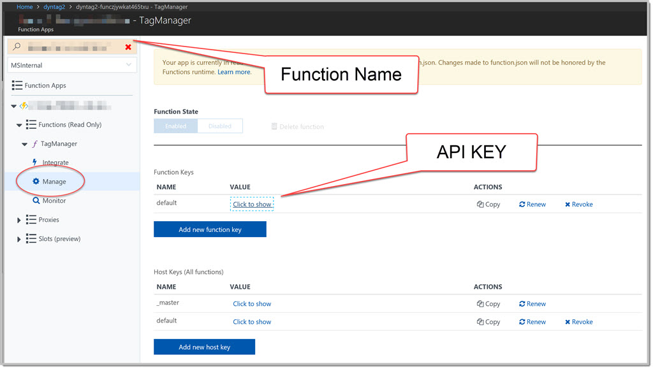Revoke the default host key
This screenshot has width=653, height=369.
pos(579,322)
